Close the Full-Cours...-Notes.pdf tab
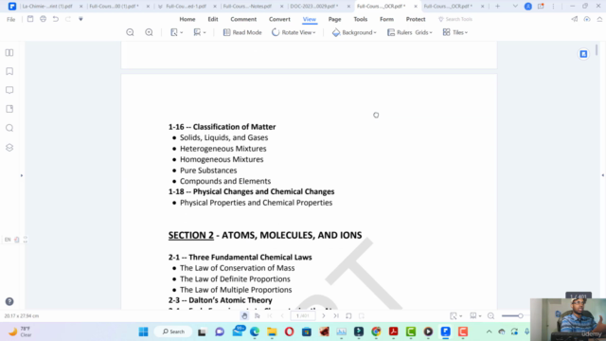This screenshot has height=341, width=606. tap(282, 7)
